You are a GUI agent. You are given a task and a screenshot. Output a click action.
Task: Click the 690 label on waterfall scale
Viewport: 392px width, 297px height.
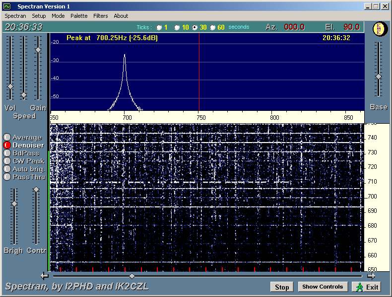click(x=372, y=211)
